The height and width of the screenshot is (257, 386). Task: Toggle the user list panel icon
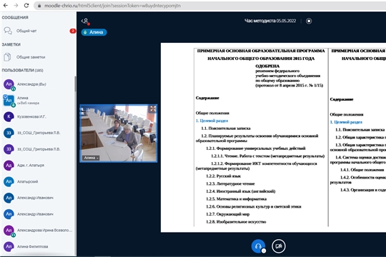(x=86, y=21)
